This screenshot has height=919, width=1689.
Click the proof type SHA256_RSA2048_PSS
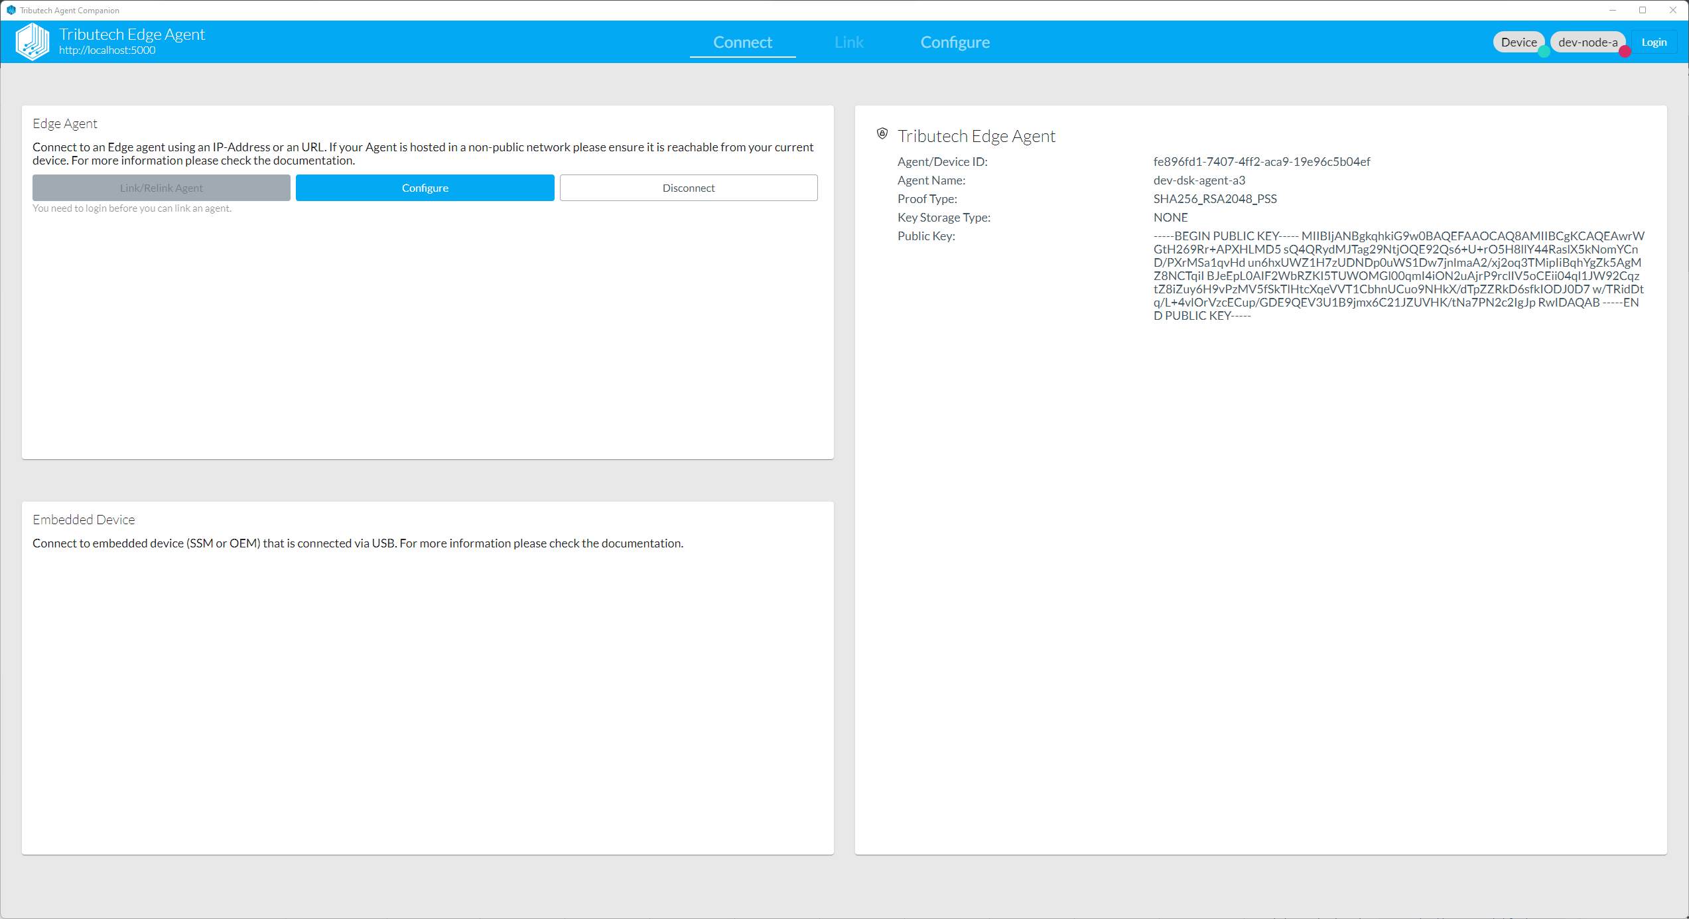1215,198
